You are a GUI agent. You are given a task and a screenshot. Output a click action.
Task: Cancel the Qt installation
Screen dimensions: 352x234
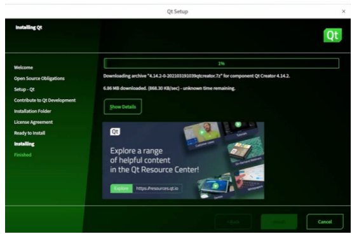[x=325, y=222]
